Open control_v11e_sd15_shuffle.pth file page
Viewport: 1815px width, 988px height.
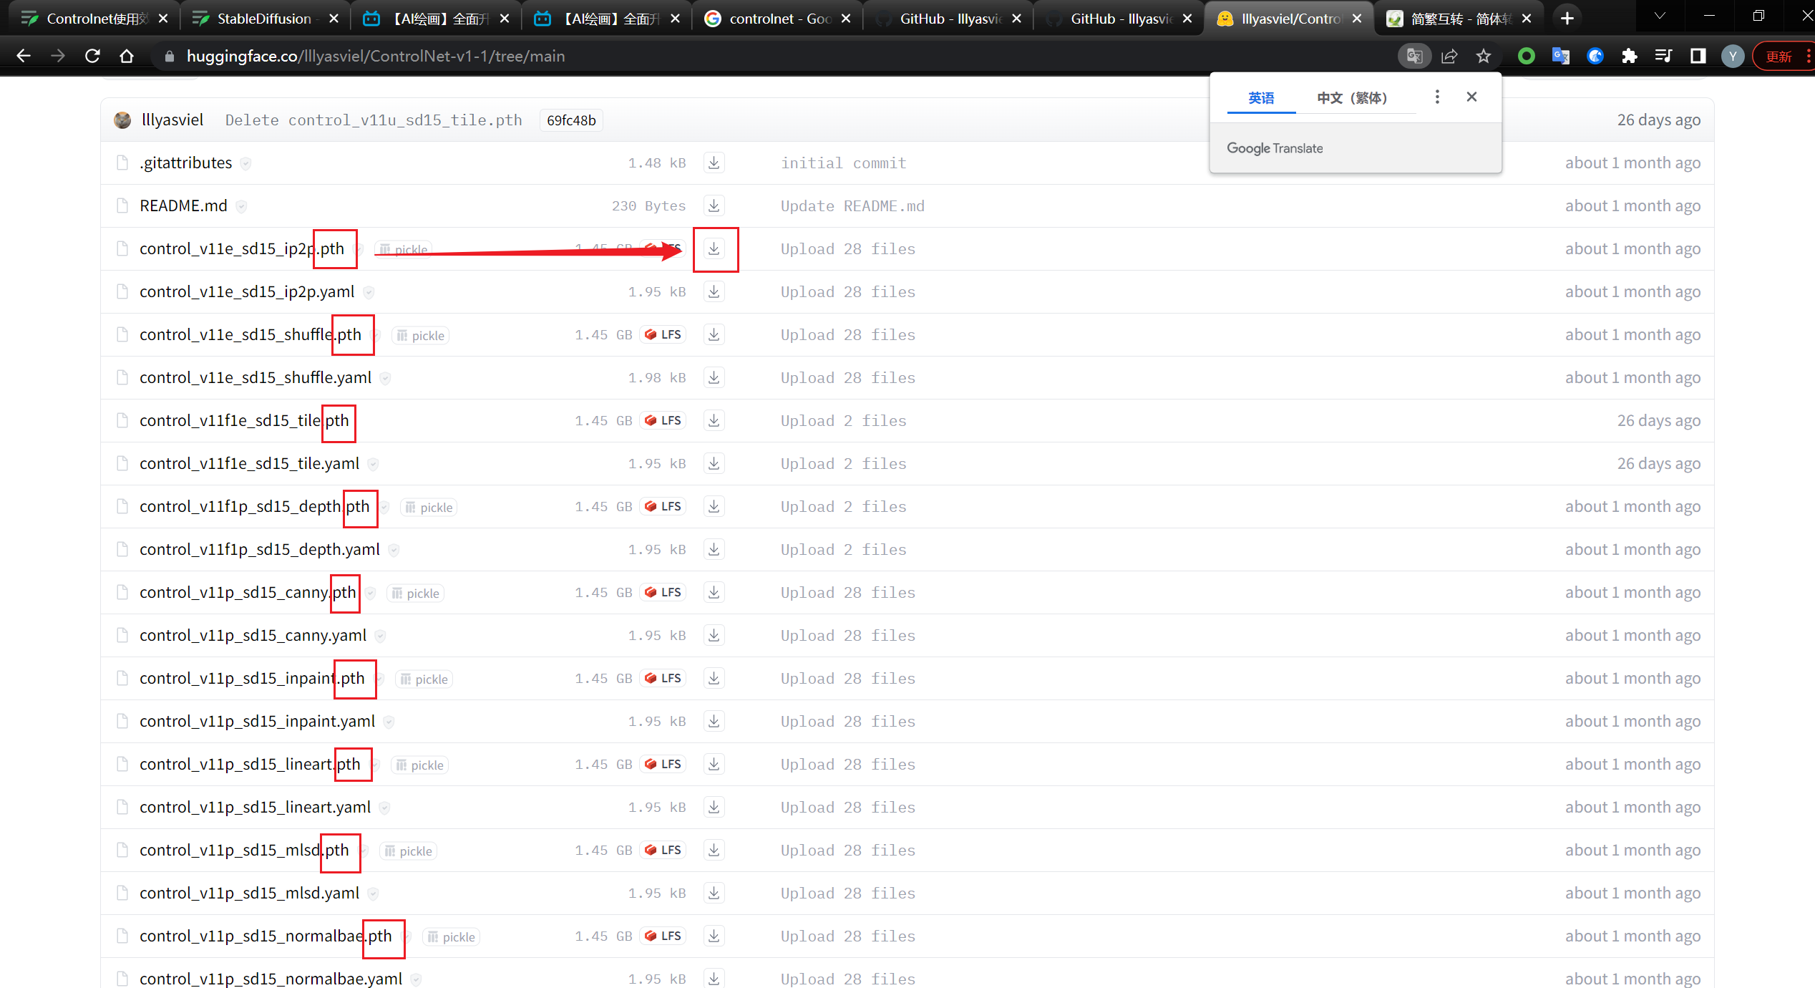point(250,335)
